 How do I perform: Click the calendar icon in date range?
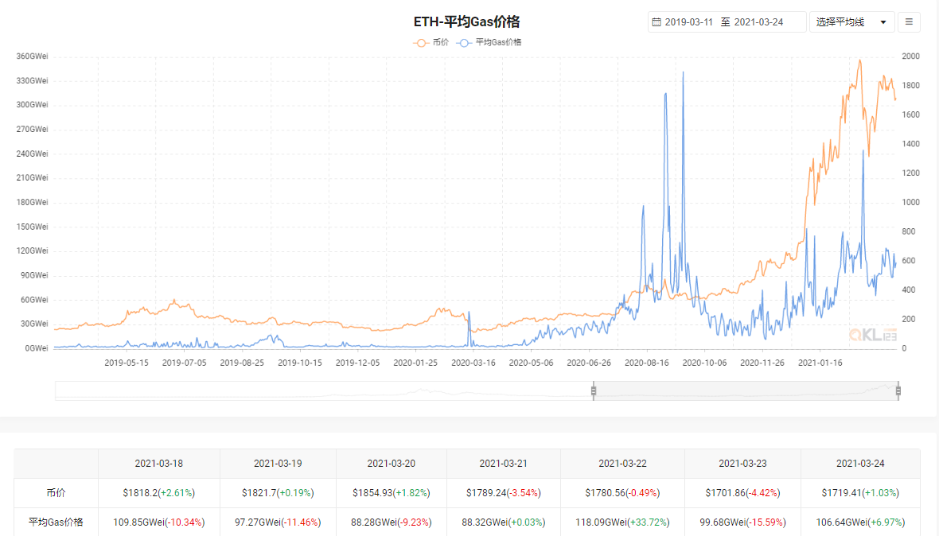tap(657, 22)
